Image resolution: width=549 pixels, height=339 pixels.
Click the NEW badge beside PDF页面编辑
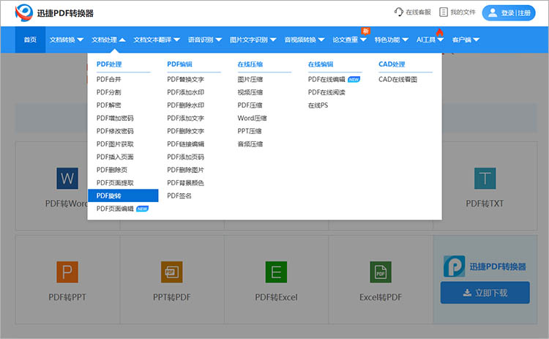point(142,209)
